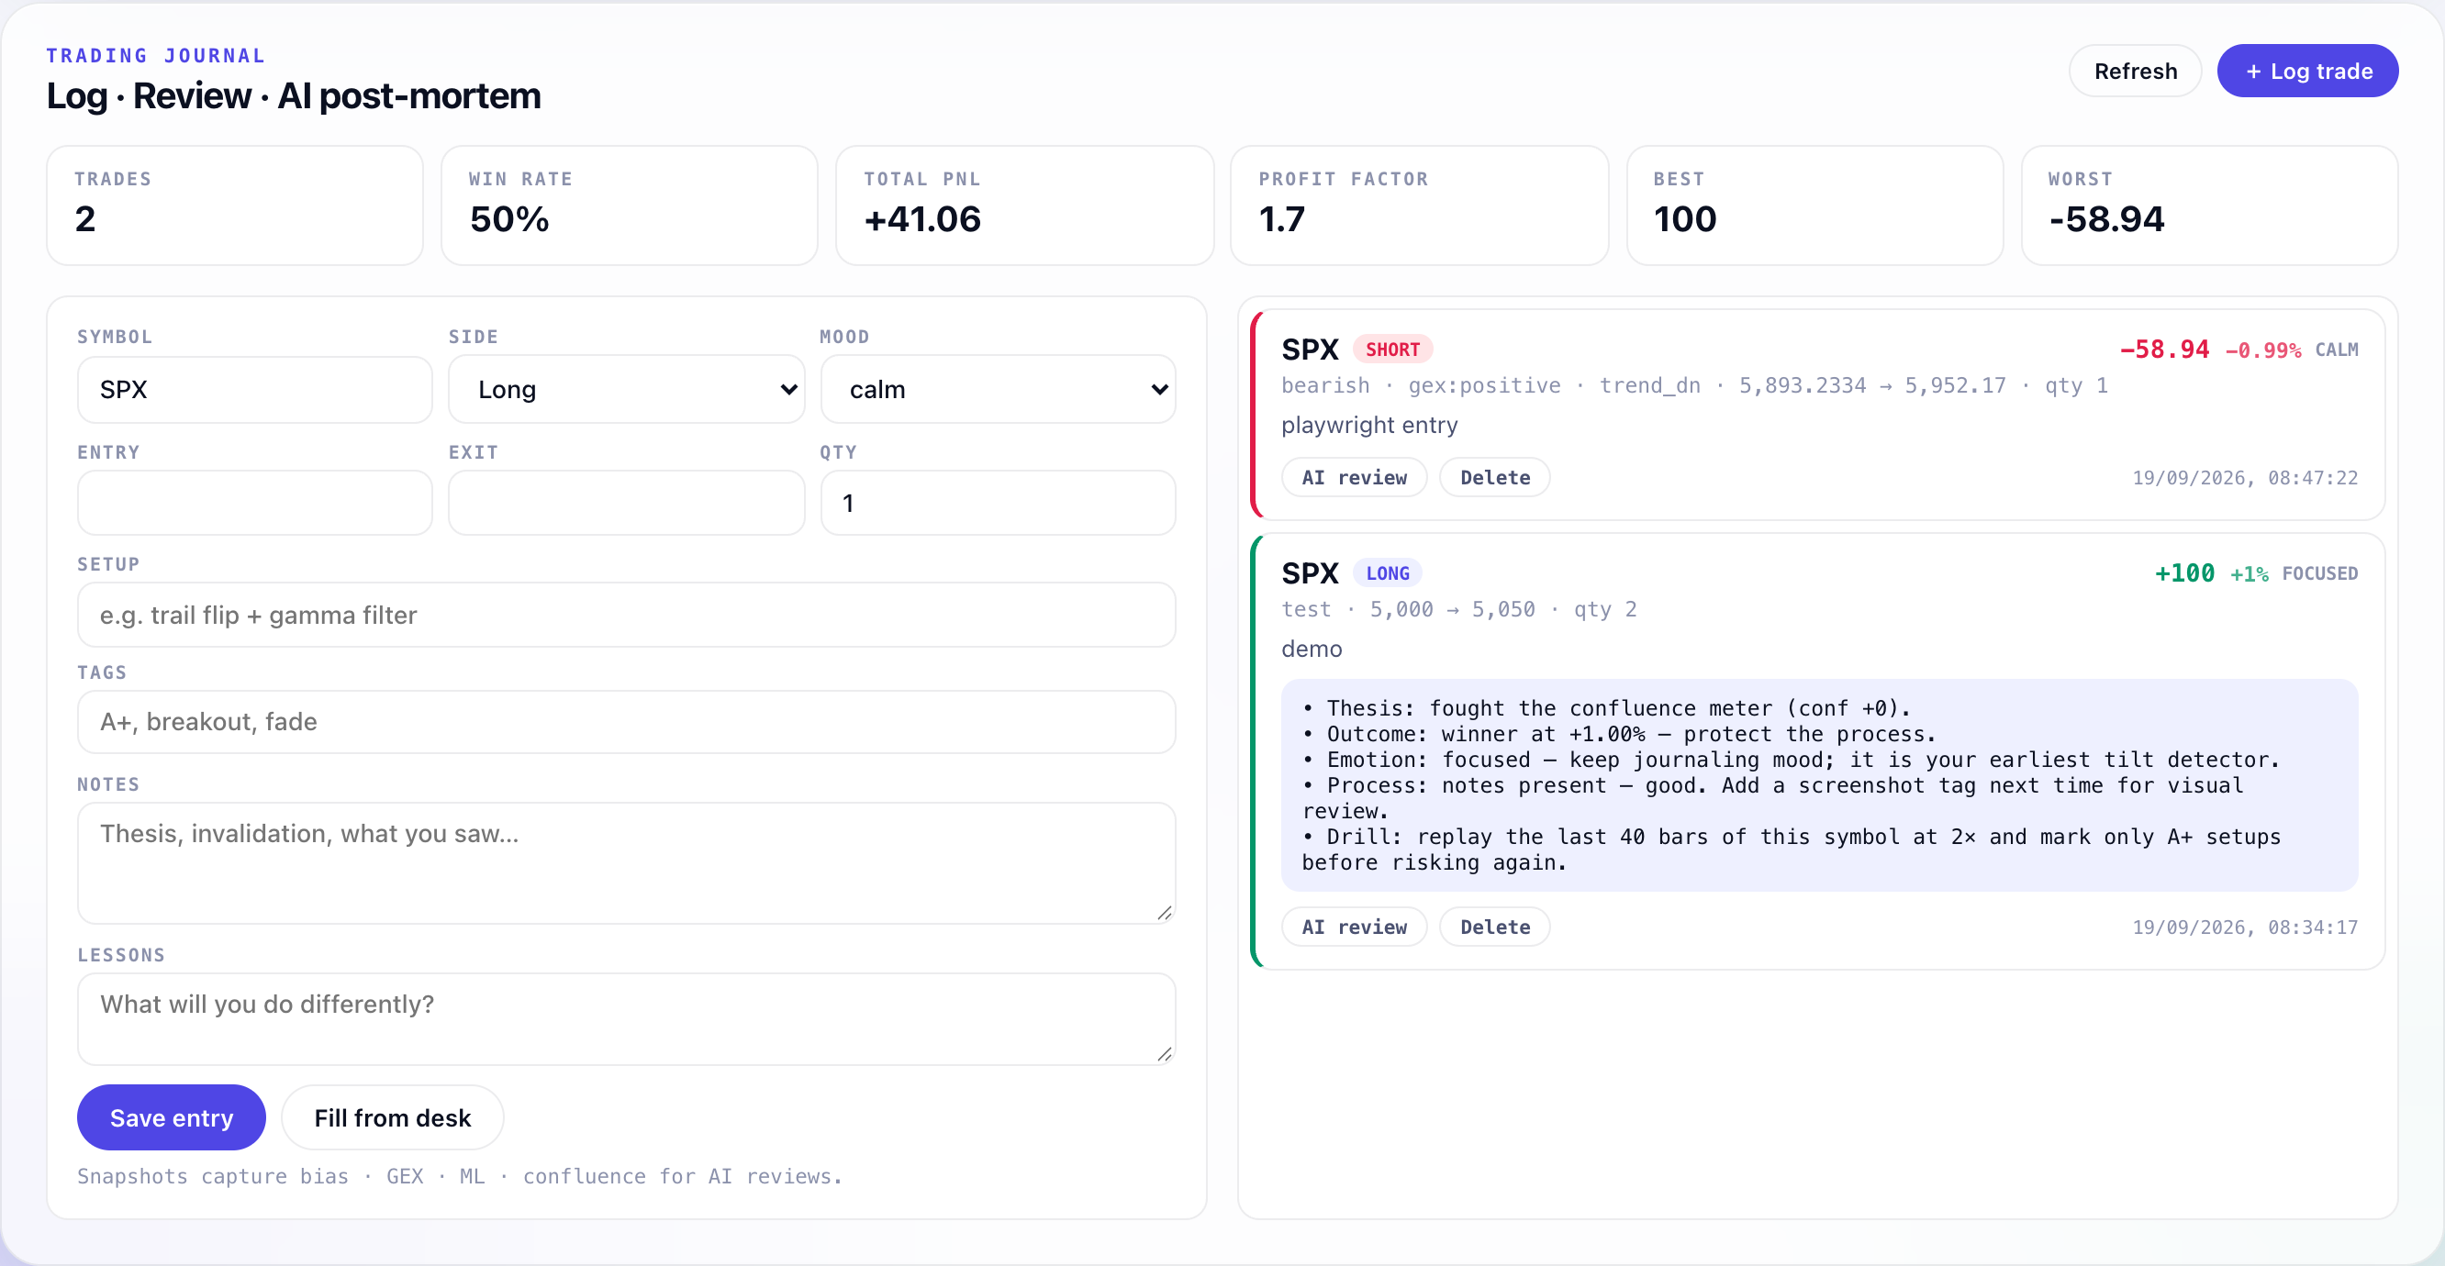The width and height of the screenshot is (2445, 1266).
Task: Save the journal entry
Action: (x=171, y=1118)
